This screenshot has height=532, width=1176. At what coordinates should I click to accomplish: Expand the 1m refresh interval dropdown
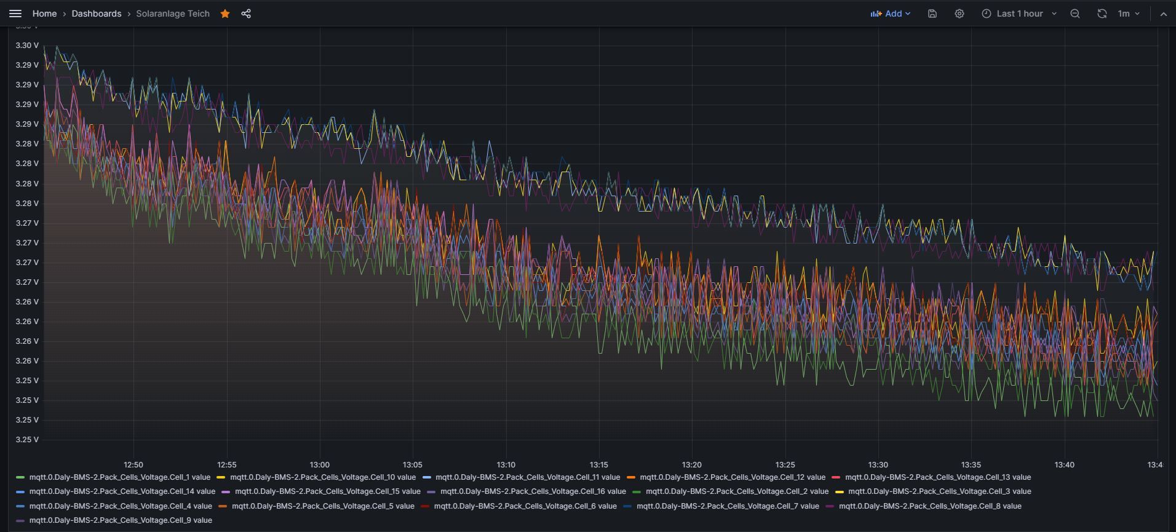pyautogui.click(x=1129, y=14)
